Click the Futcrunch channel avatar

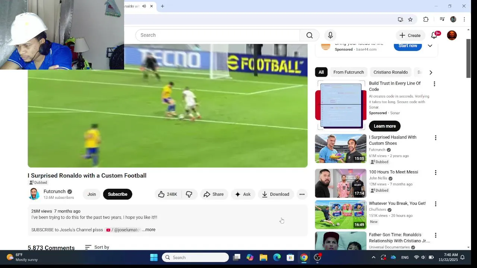pyautogui.click(x=34, y=194)
